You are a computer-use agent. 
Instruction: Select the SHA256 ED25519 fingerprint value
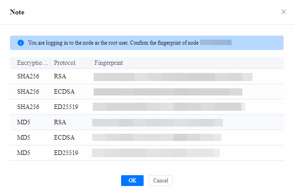point(169,107)
